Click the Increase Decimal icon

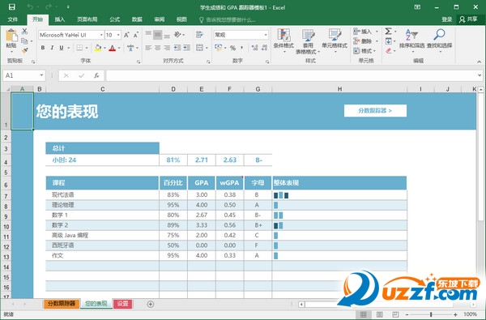click(x=254, y=48)
